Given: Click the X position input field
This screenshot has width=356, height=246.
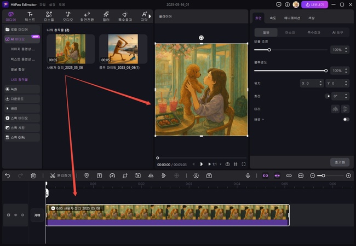Looking at the screenshot, I should (x=312, y=83).
